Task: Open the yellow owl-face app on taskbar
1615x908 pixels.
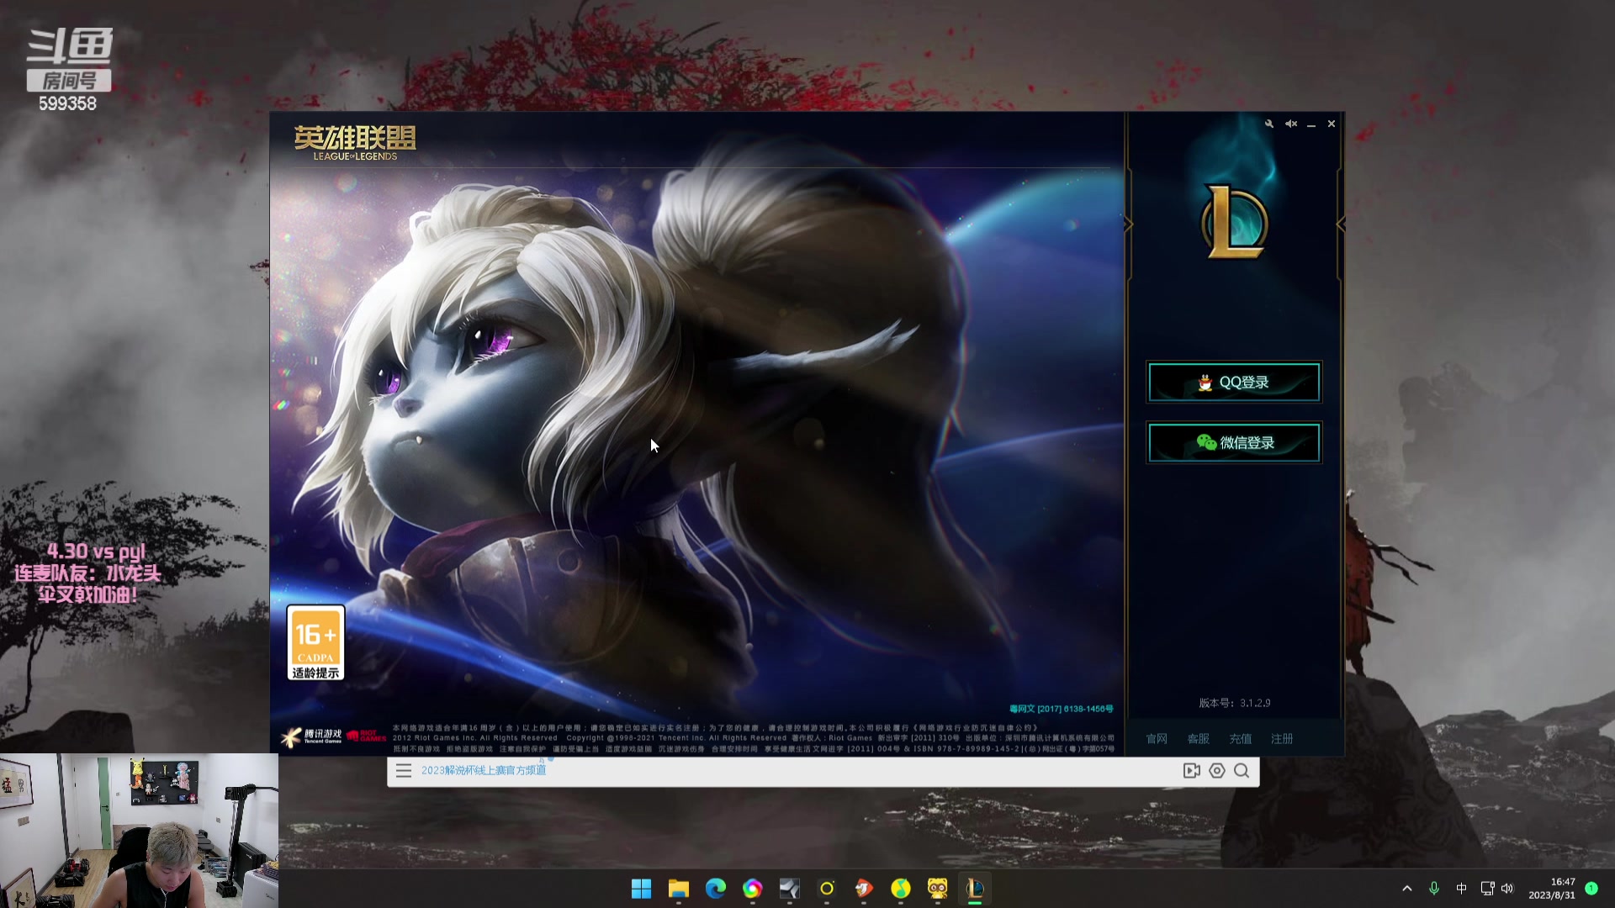Action: tap(938, 889)
